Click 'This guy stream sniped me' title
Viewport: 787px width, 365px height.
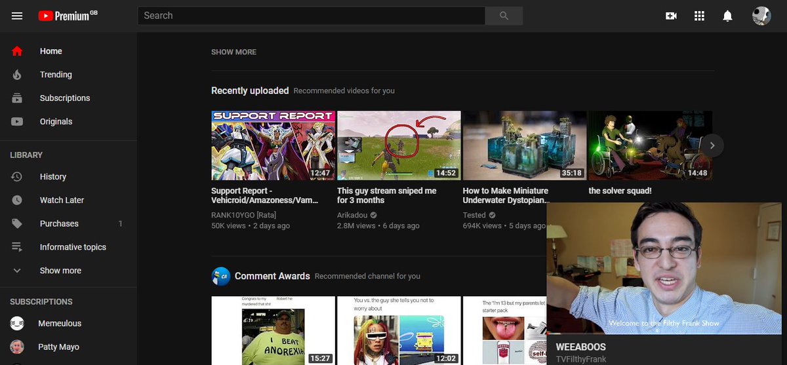387,195
